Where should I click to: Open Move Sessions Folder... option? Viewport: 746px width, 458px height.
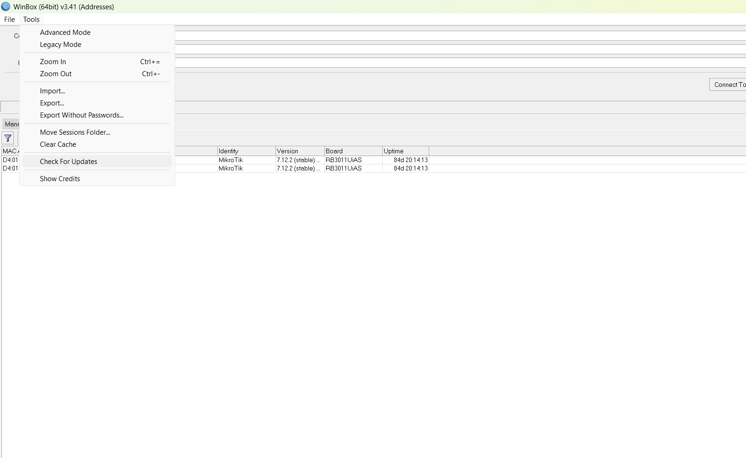pos(97,132)
